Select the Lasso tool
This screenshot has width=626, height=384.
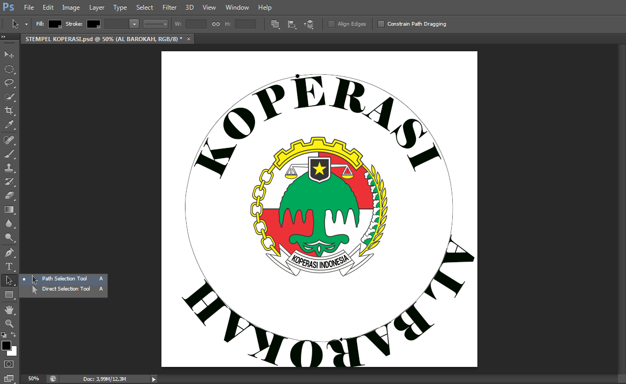click(x=9, y=83)
